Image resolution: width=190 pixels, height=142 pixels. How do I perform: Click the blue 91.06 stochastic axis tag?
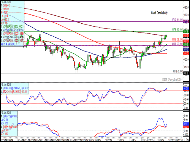click(x=186, y=88)
